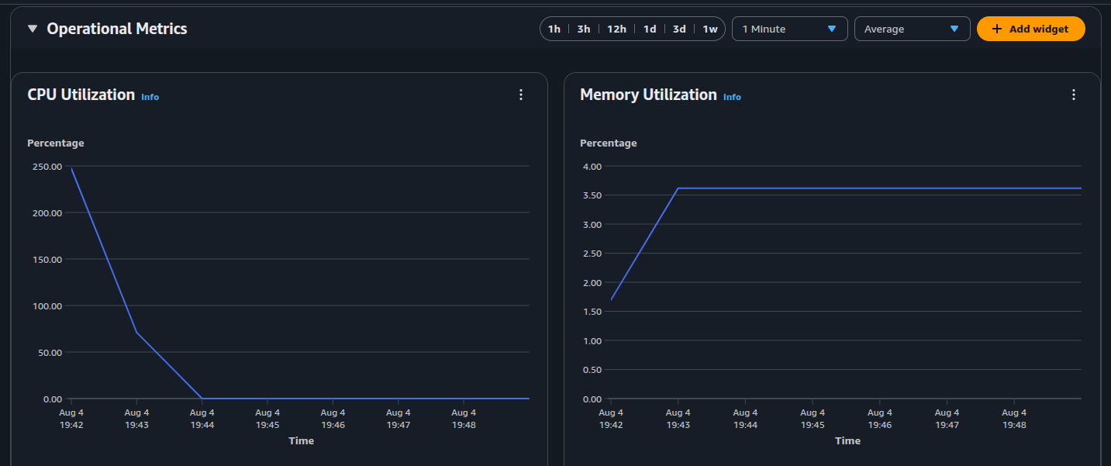
Task: Click the 2.00 label on Memory chart
Action: click(592, 282)
